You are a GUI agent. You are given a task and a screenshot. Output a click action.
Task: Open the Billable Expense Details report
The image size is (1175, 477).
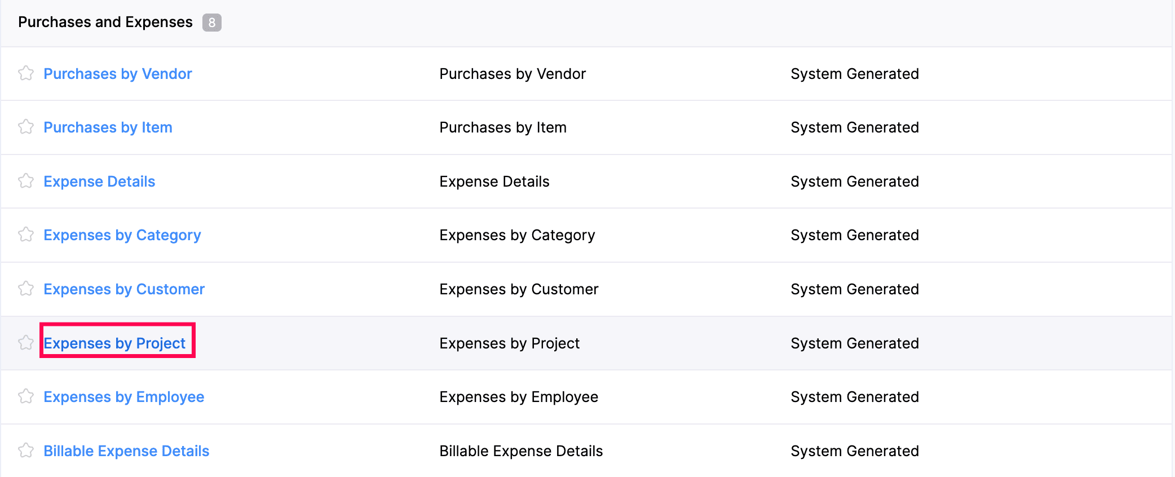pyautogui.click(x=126, y=451)
